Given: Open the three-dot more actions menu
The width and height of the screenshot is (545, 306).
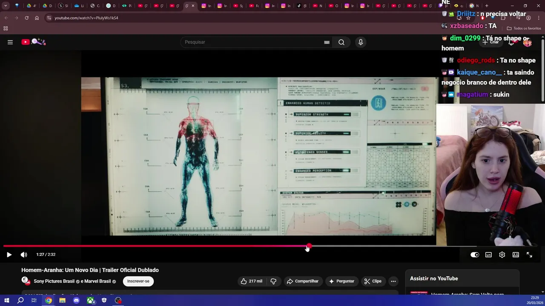Looking at the screenshot, I should [x=393, y=281].
